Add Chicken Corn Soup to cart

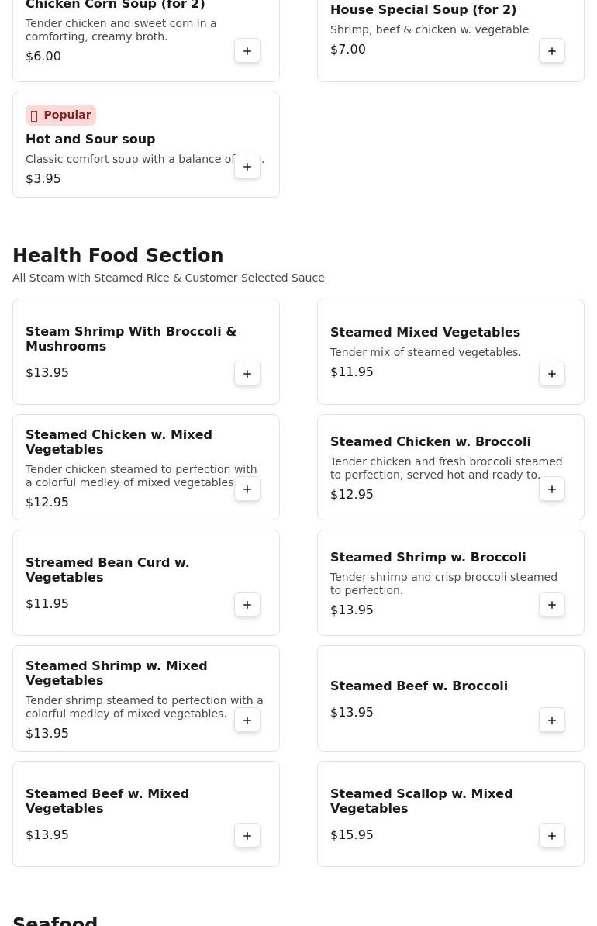[247, 51]
